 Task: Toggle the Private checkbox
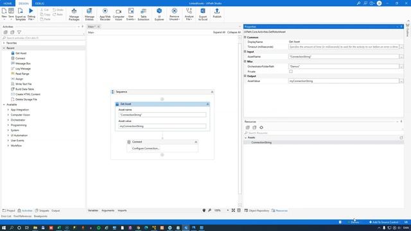click(291, 71)
